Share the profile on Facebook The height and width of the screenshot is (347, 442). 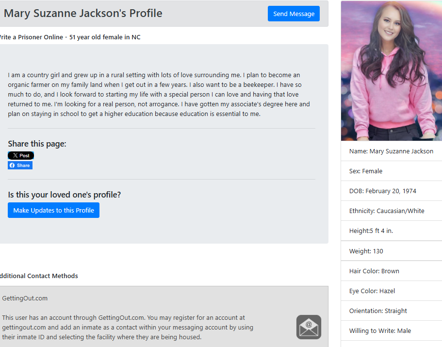[20, 165]
